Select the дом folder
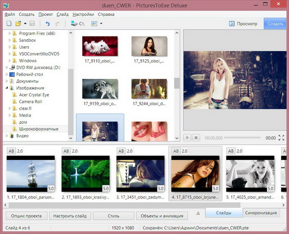 23,122
